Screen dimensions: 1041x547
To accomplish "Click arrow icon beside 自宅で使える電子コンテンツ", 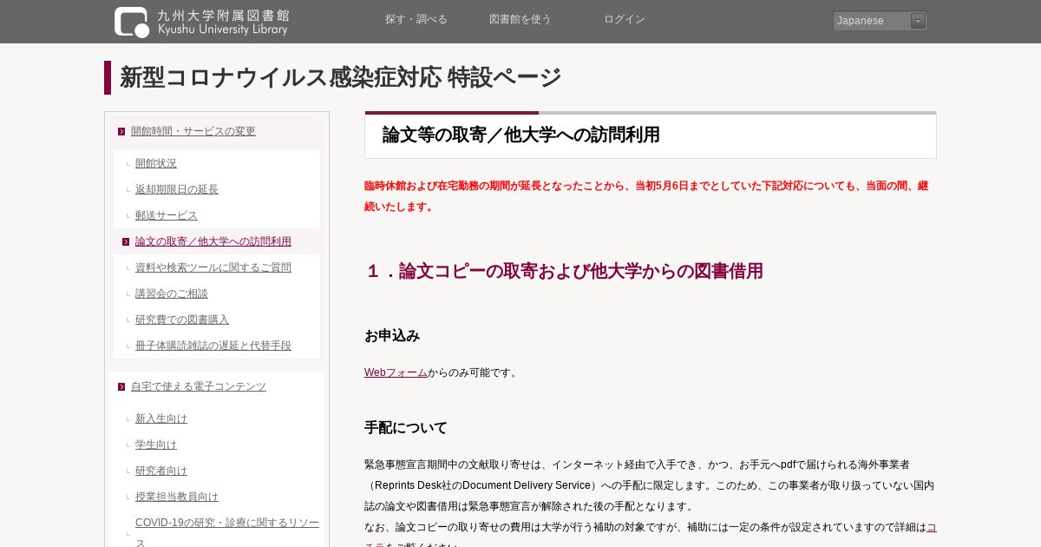I will tap(121, 387).
